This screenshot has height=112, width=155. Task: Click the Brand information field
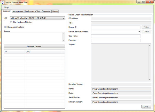pos(121,89)
